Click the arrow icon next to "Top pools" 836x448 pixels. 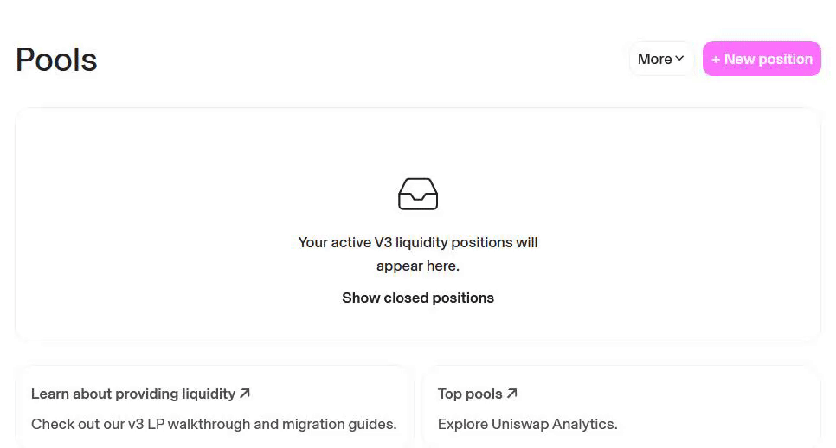click(512, 394)
